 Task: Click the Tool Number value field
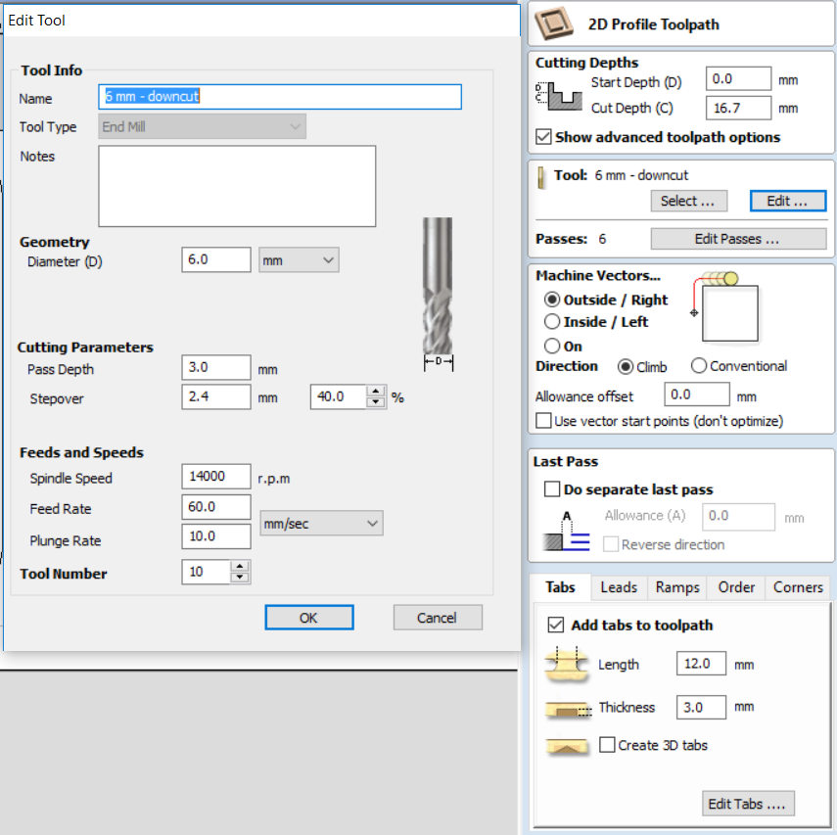(206, 572)
